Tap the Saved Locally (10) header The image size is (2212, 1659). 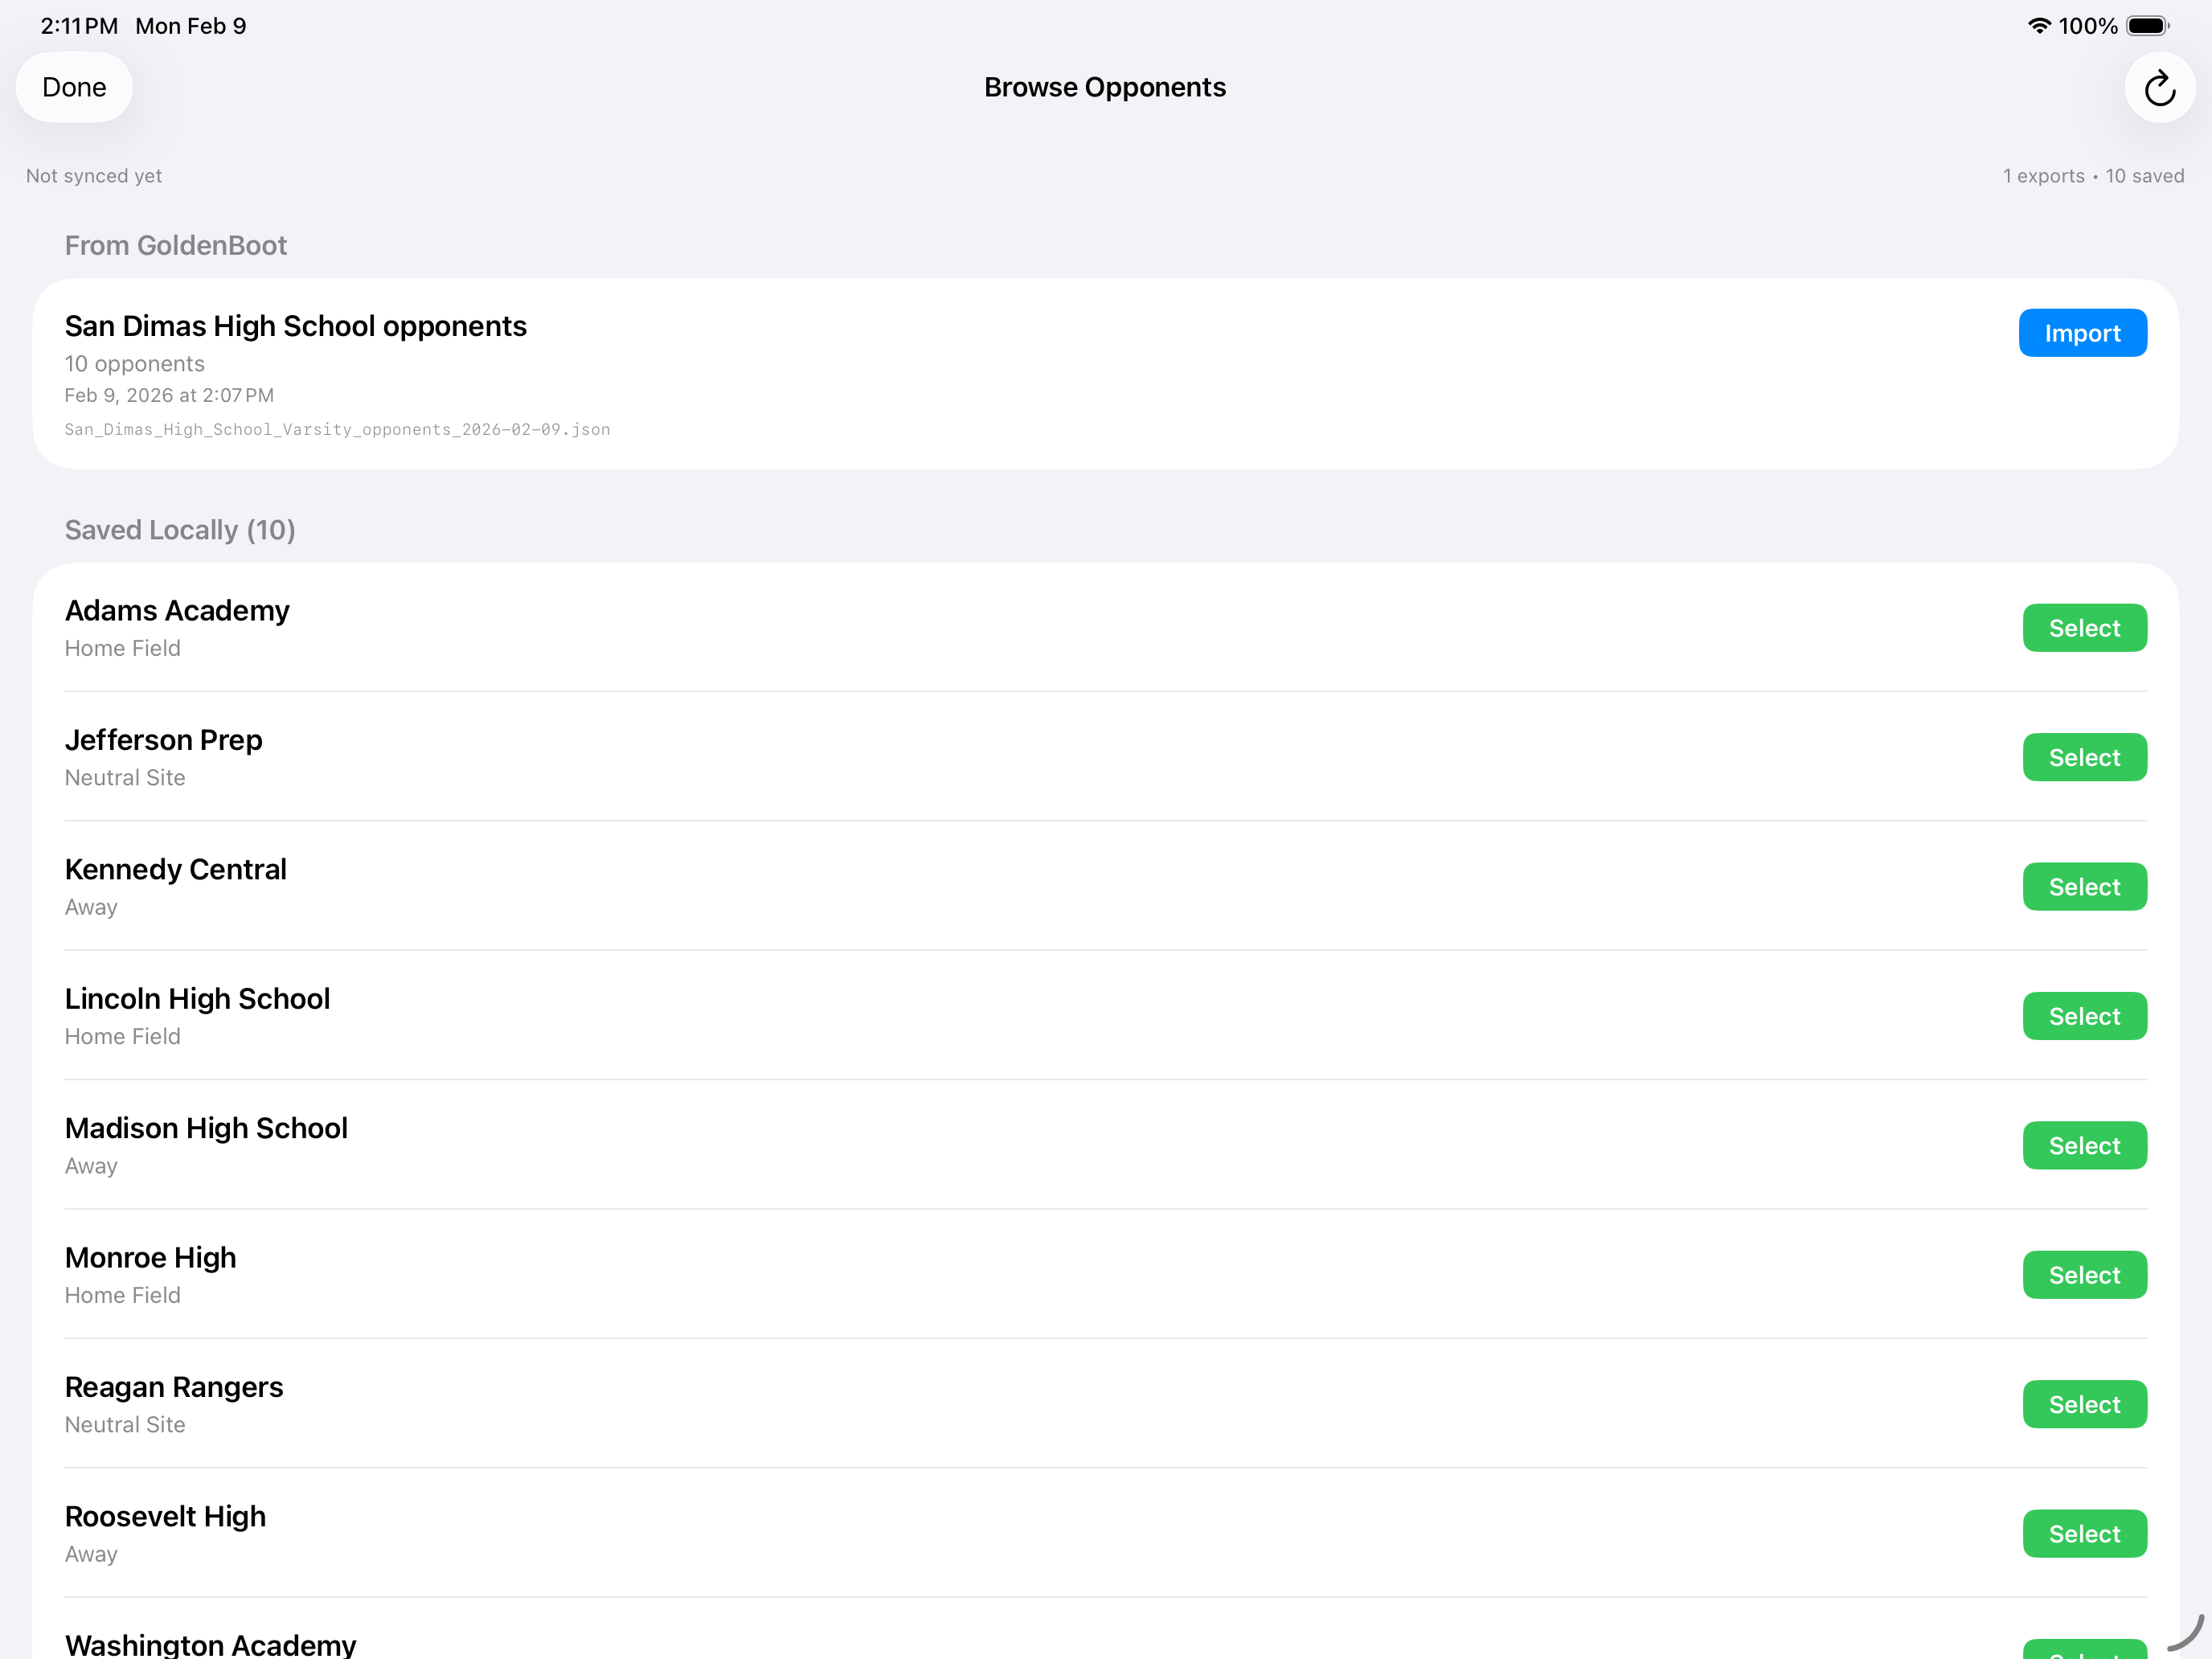(x=180, y=530)
